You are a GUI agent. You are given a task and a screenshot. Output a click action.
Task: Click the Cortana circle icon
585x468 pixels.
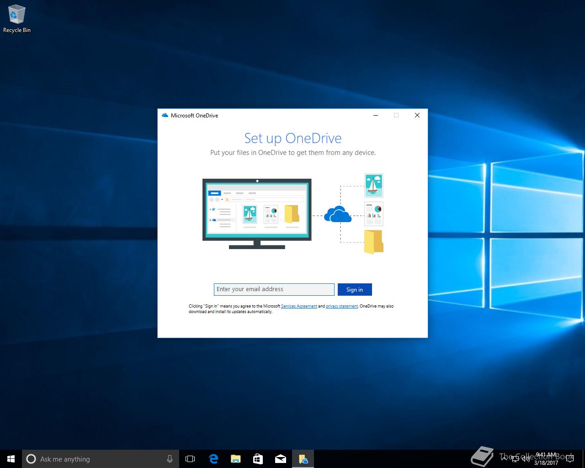tap(31, 459)
